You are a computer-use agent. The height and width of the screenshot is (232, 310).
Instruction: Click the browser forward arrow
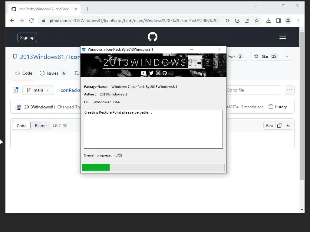tap(22, 21)
